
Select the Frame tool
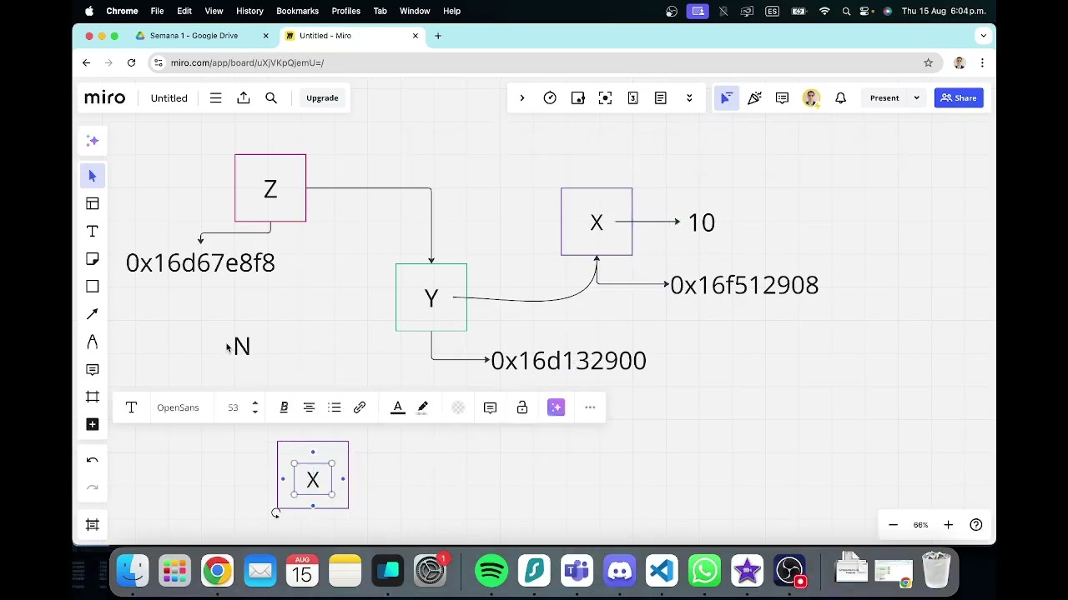(x=93, y=397)
